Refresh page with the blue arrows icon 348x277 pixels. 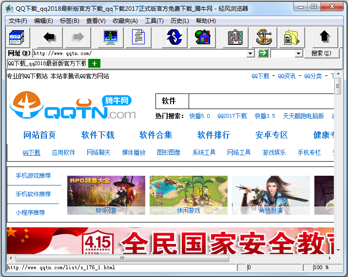pyautogui.click(x=174, y=37)
